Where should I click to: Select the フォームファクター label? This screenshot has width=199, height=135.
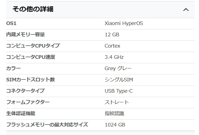tap(28, 102)
